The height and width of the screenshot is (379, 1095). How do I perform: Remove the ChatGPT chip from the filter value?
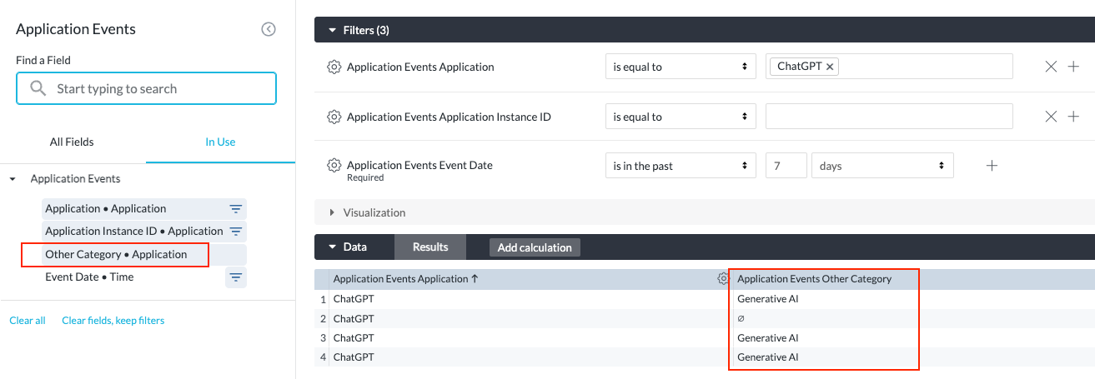click(830, 67)
